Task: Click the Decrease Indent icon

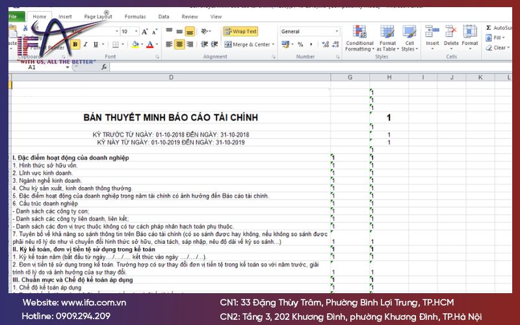Action: click(x=205, y=44)
